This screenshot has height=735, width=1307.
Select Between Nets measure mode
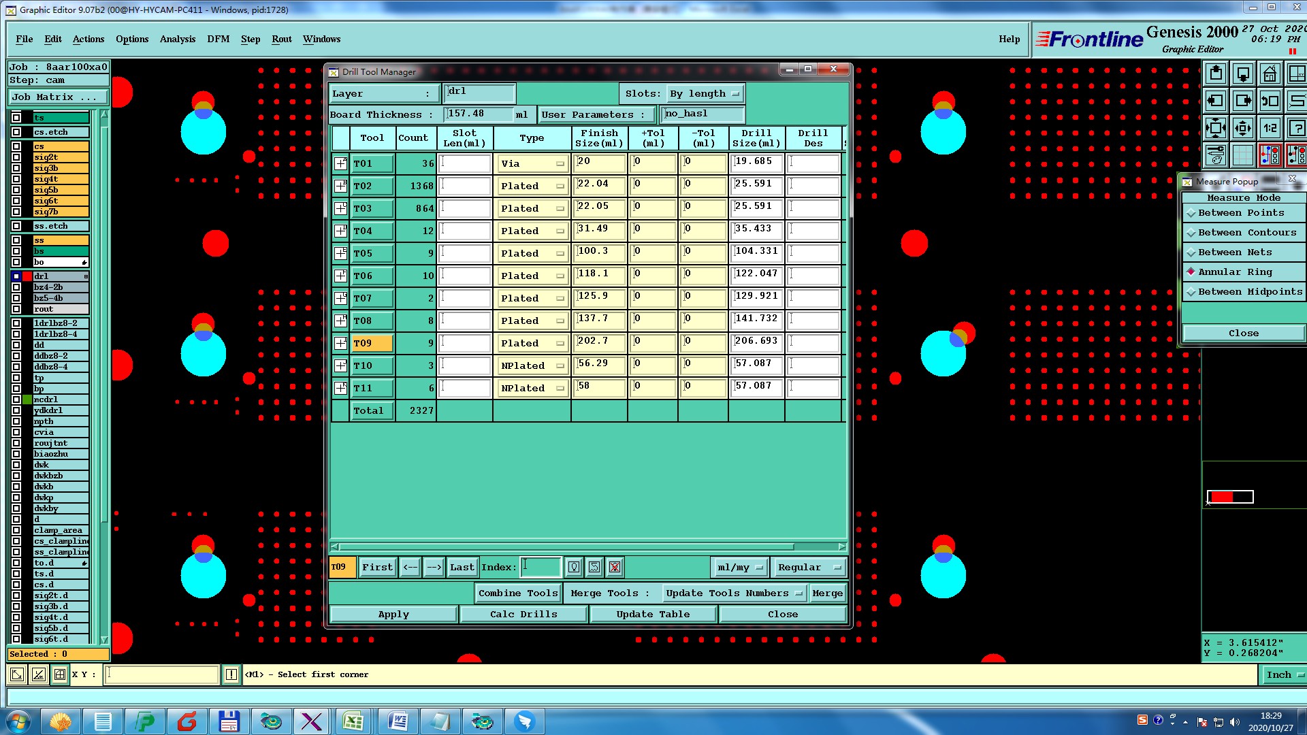click(x=1234, y=252)
